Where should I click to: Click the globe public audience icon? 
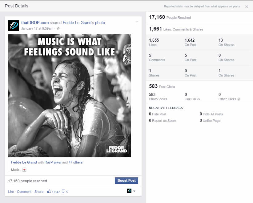[x=58, y=28]
